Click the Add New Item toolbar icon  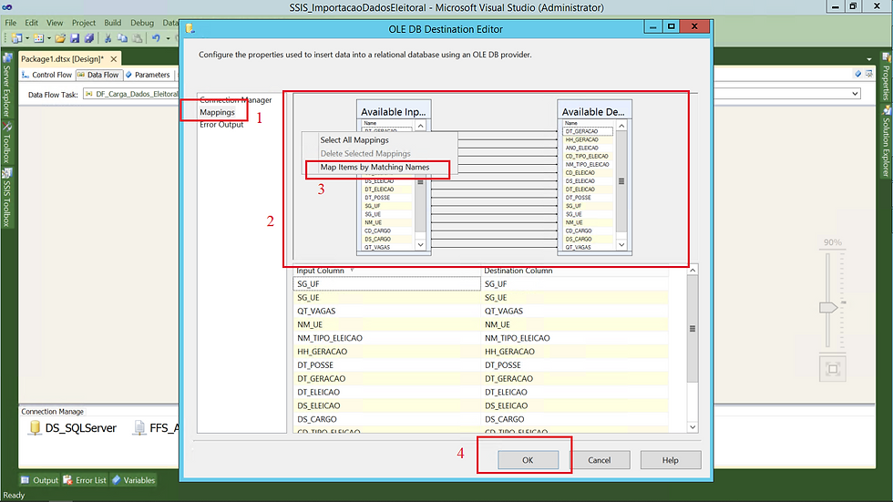click(x=38, y=38)
